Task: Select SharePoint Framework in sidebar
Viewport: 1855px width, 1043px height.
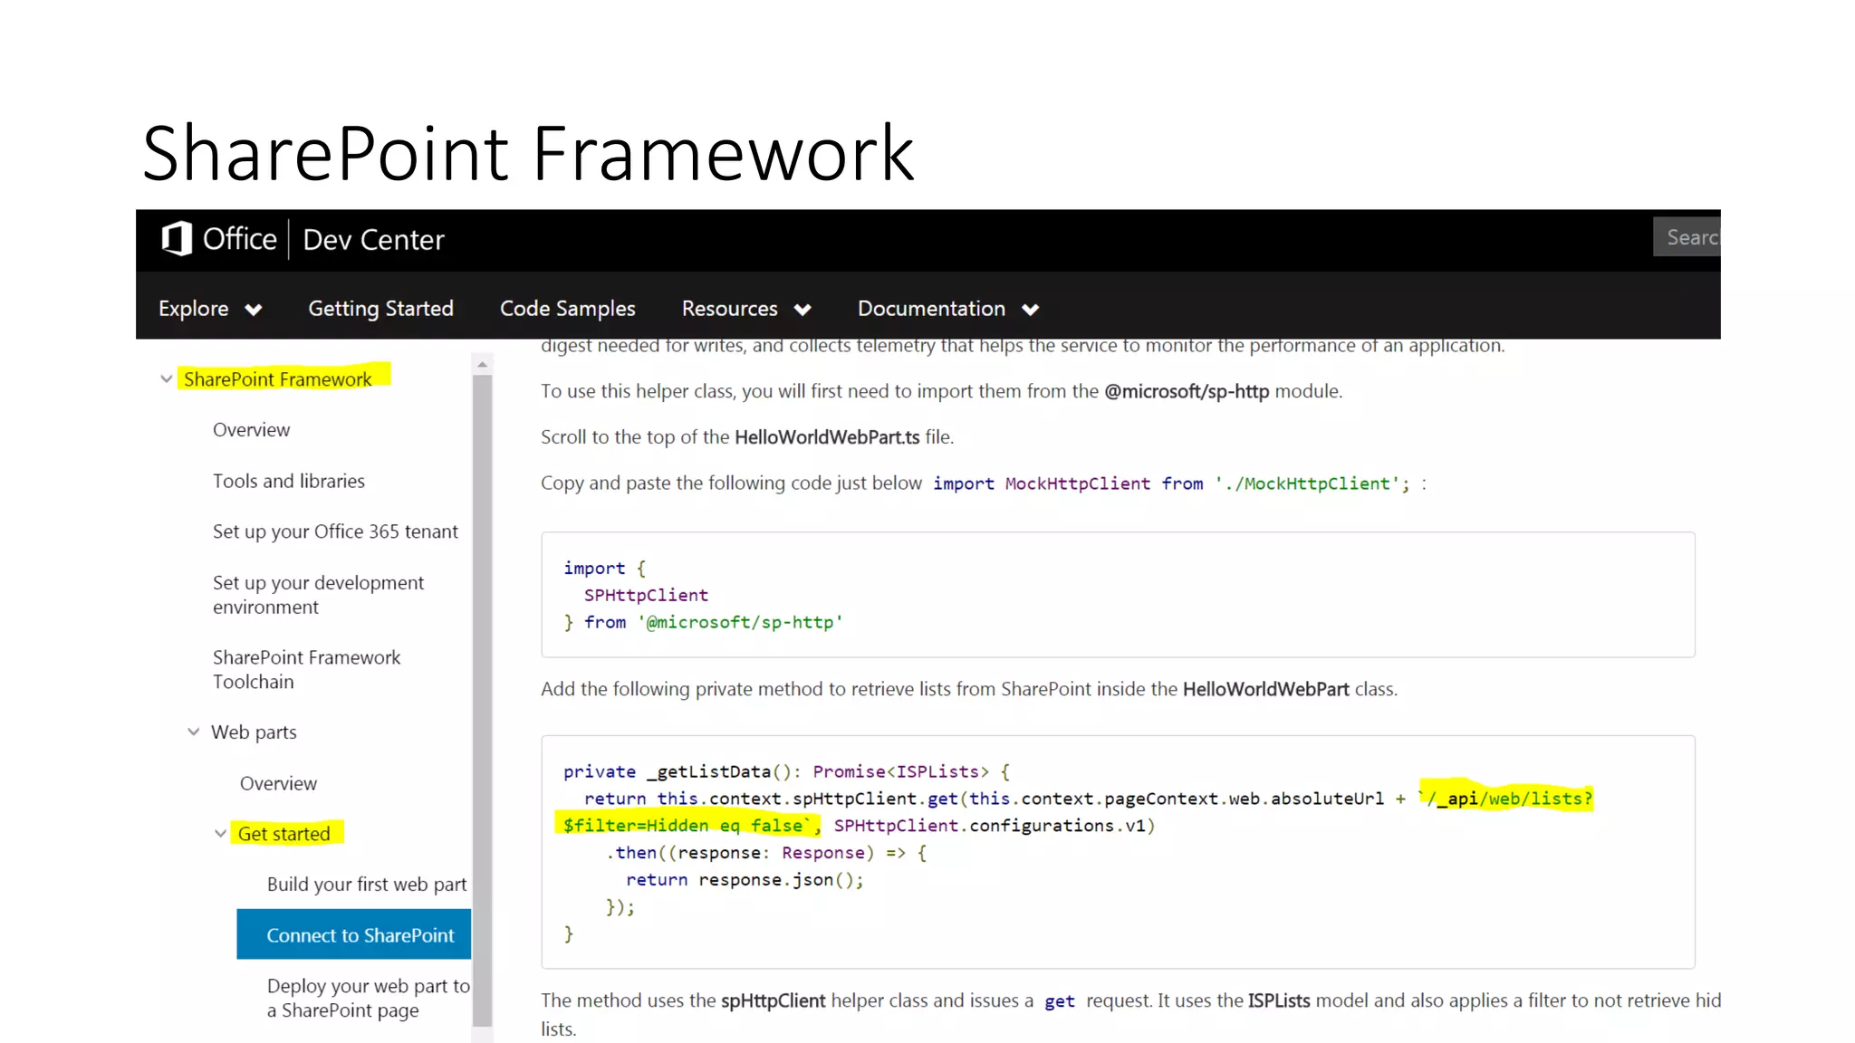Action: [x=278, y=379]
